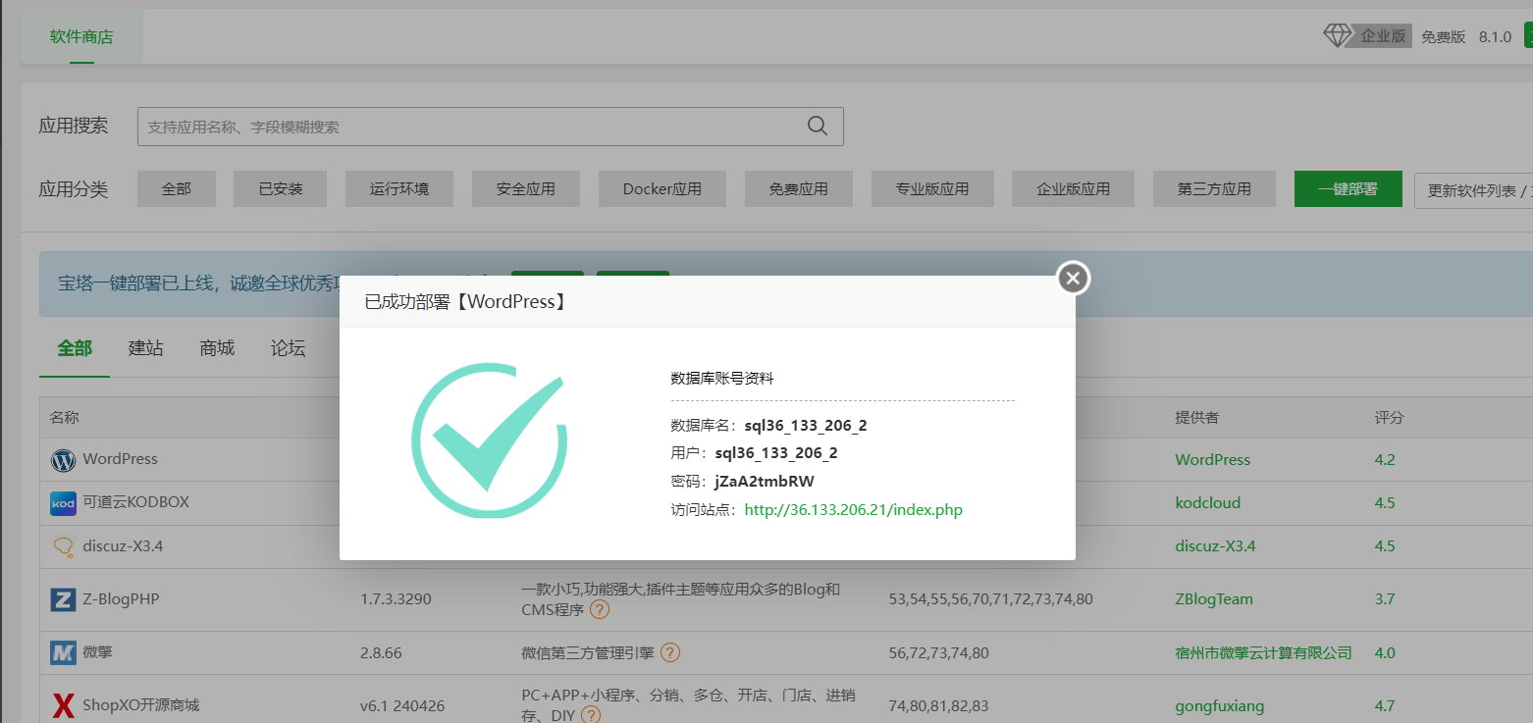Filter by 第三方应用 category
This screenshot has width=1533, height=723.
click(1215, 189)
